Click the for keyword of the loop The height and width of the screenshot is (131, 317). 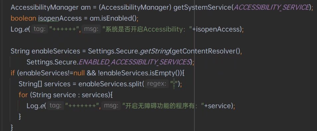click(x=23, y=95)
